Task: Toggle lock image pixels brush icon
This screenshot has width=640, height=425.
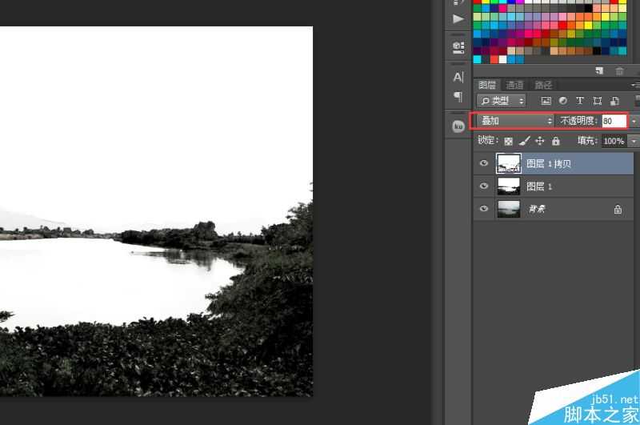Action: (x=524, y=141)
